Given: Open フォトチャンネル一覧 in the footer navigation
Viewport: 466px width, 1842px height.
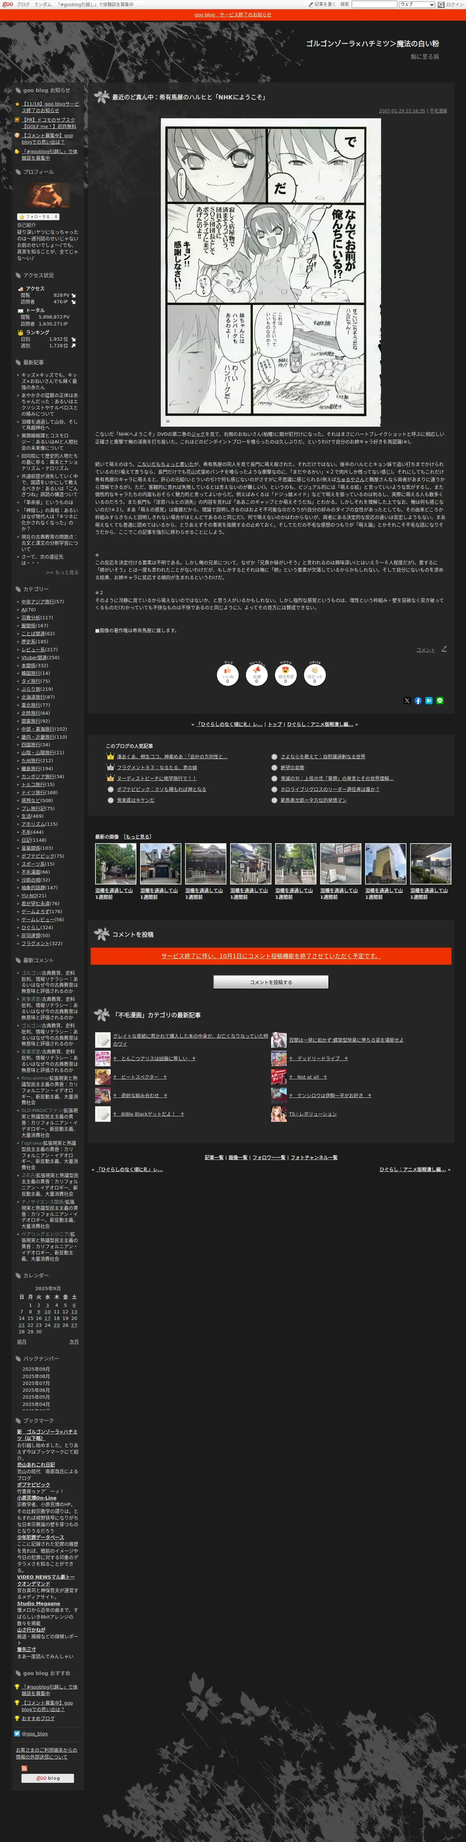Looking at the screenshot, I should (314, 1157).
